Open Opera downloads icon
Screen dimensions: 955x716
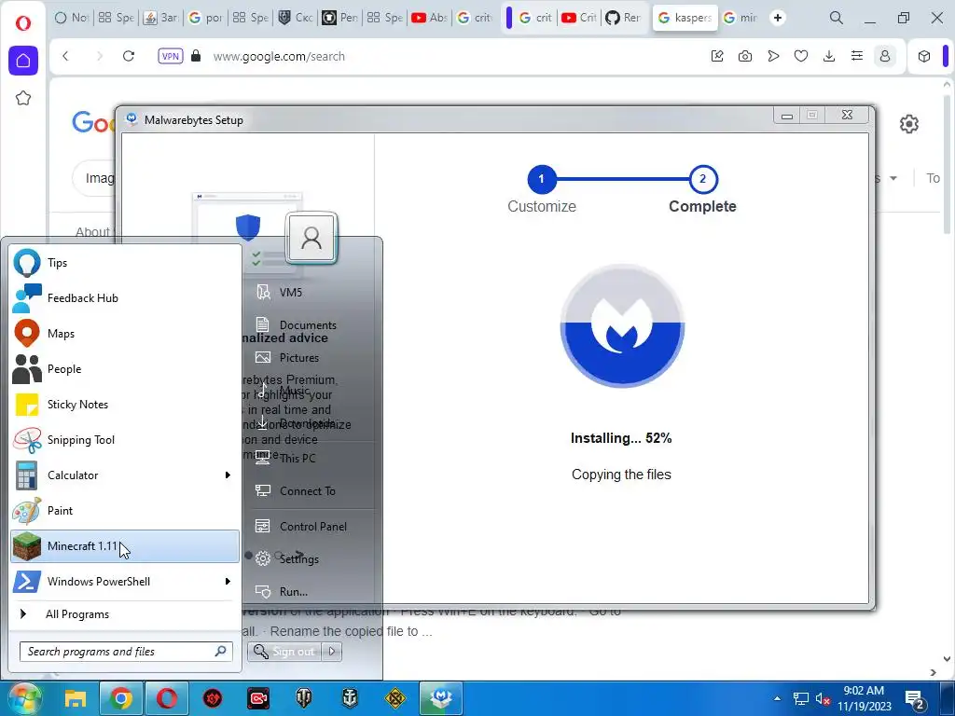829,56
